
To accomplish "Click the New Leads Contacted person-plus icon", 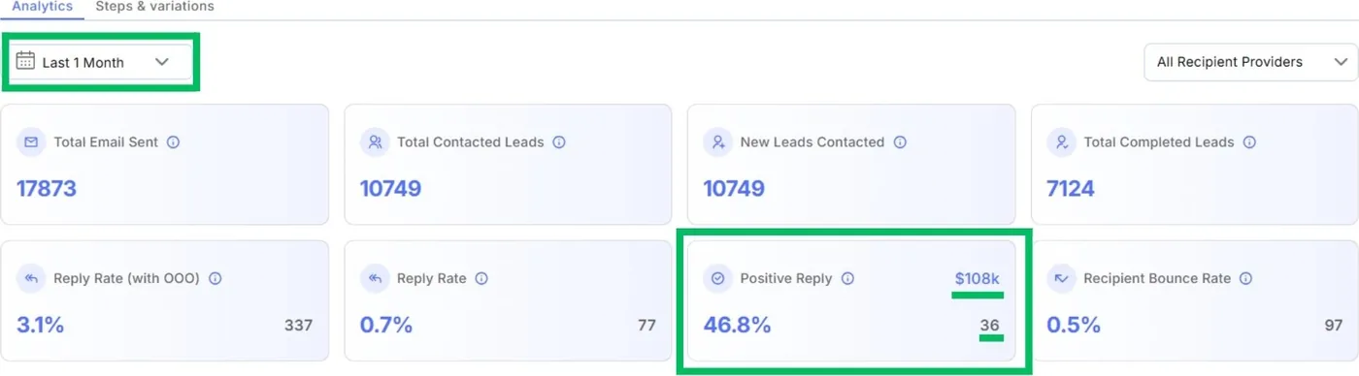I will tap(718, 142).
